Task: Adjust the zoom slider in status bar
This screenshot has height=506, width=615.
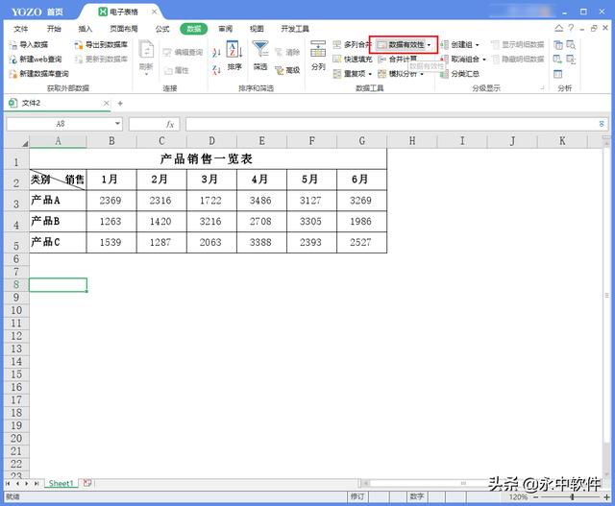Action: tap(572, 497)
